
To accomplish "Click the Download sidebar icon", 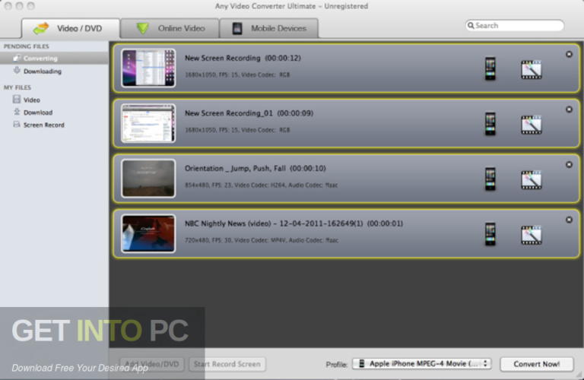I will pyautogui.click(x=17, y=112).
